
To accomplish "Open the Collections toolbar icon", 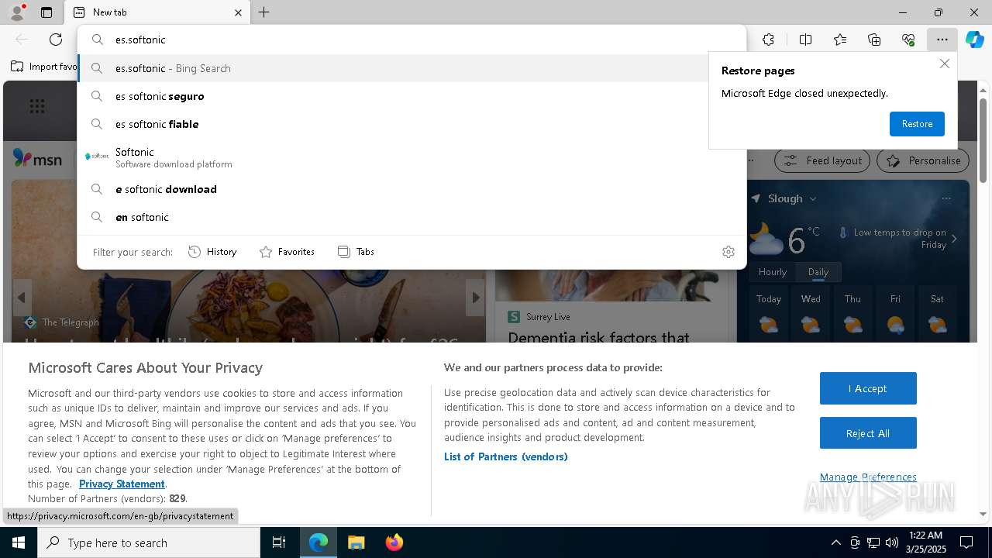I will coord(874,40).
